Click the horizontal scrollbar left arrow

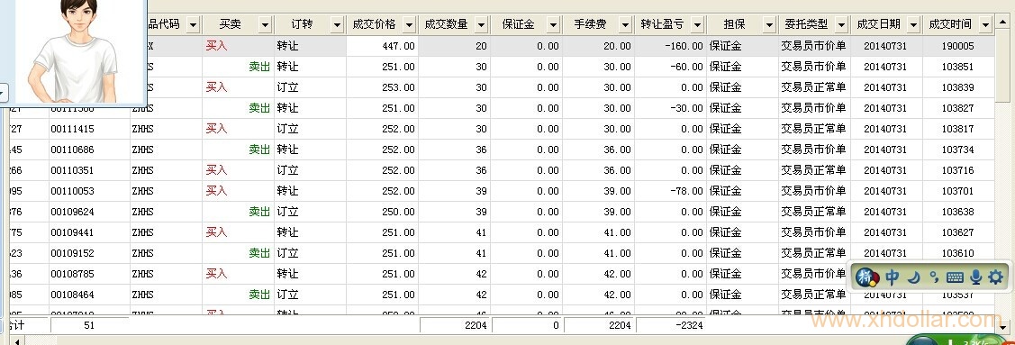tap(16, 340)
